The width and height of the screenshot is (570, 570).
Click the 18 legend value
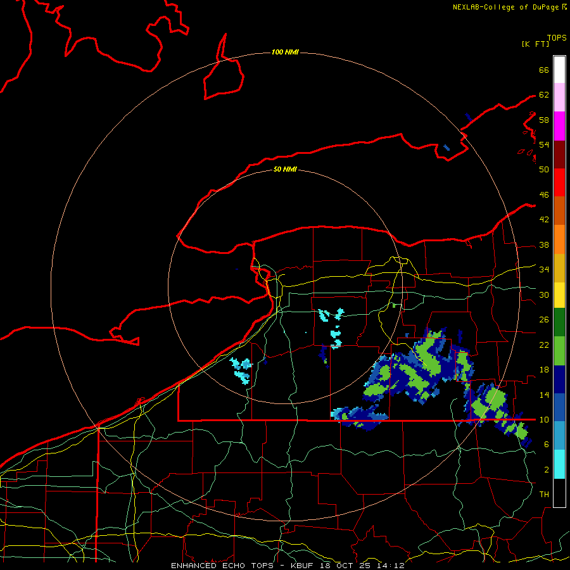click(544, 370)
